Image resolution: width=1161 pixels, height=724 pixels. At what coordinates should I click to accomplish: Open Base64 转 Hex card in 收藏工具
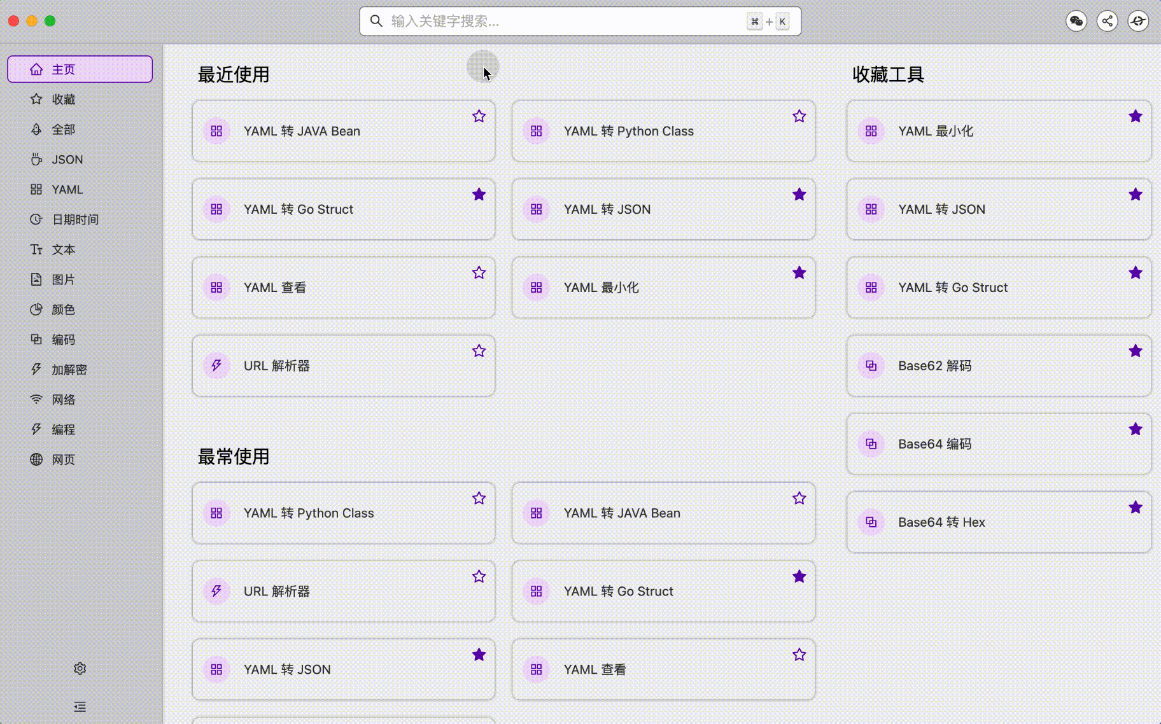(999, 522)
